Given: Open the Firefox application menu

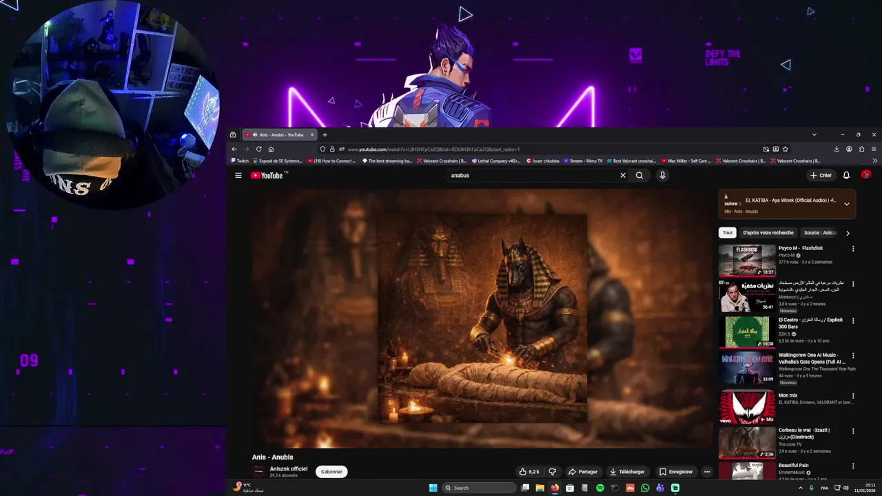Looking at the screenshot, I should pos(874,149).
